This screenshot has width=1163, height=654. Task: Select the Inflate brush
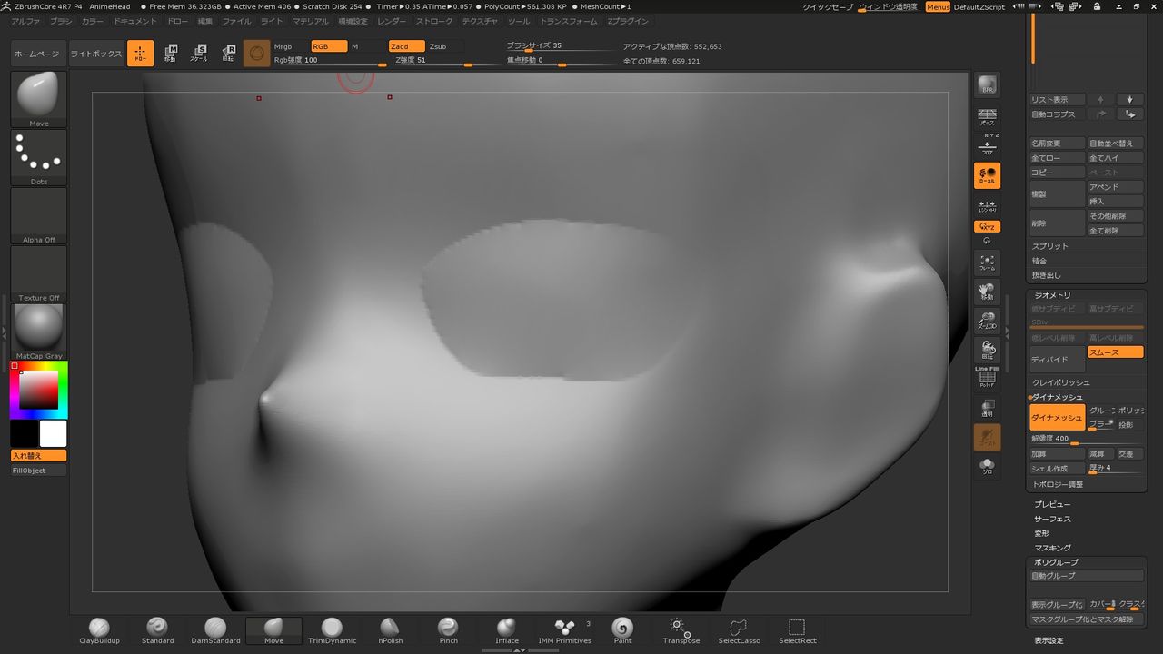(506, 627)
